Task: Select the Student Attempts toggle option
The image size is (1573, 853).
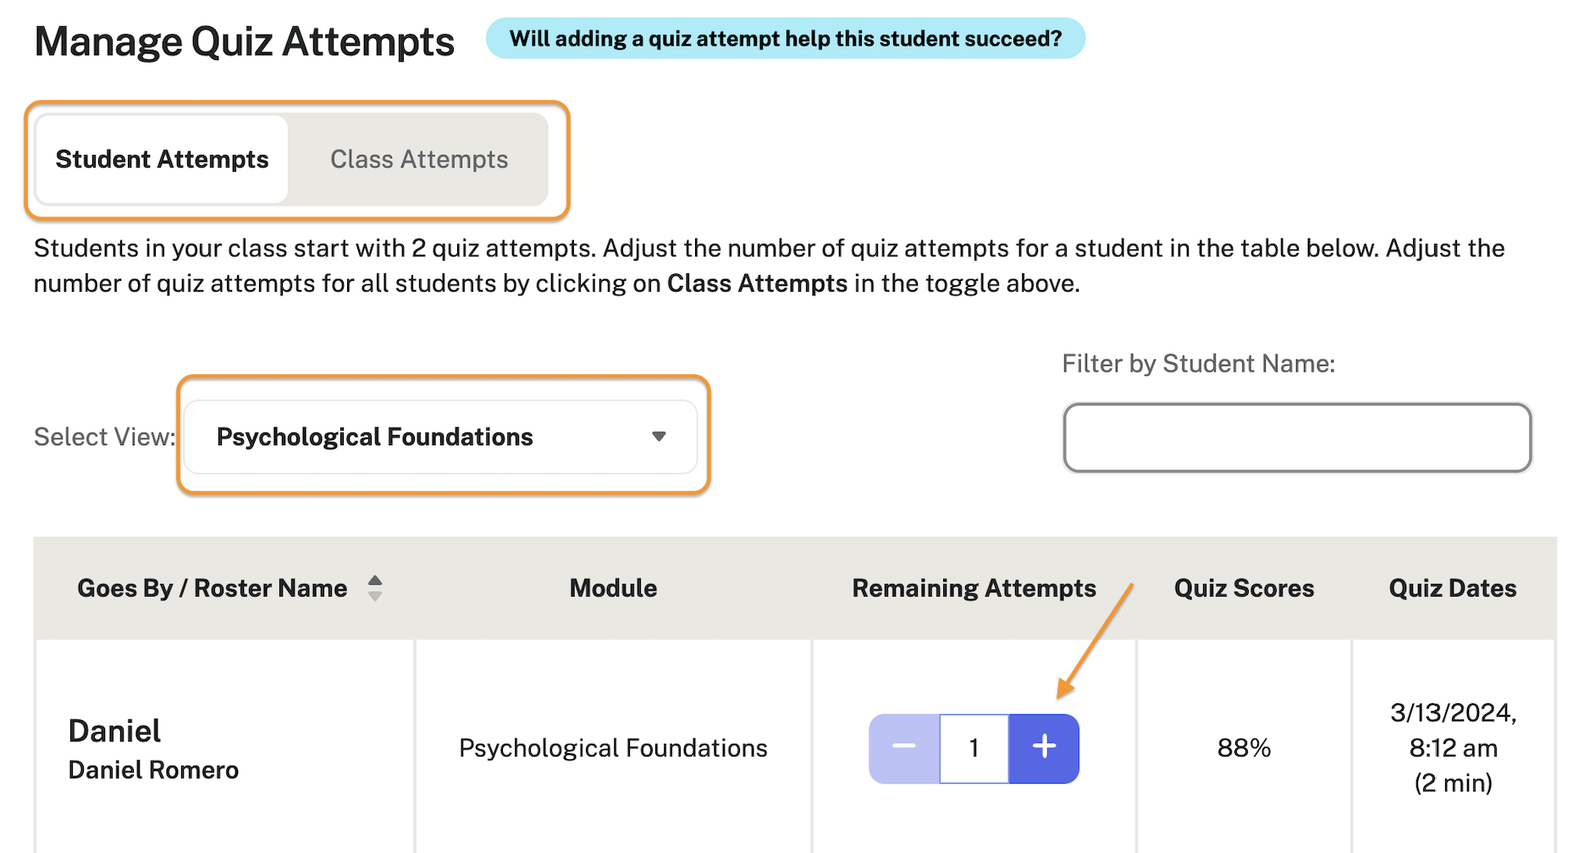Action: click(162, 159)
